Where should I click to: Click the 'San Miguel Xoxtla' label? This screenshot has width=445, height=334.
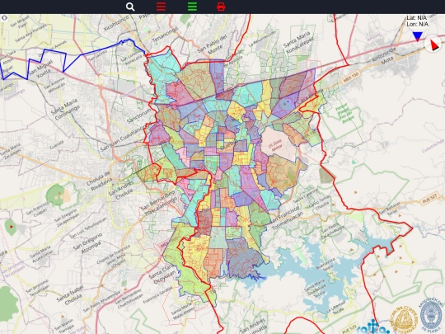click(41, 70)
